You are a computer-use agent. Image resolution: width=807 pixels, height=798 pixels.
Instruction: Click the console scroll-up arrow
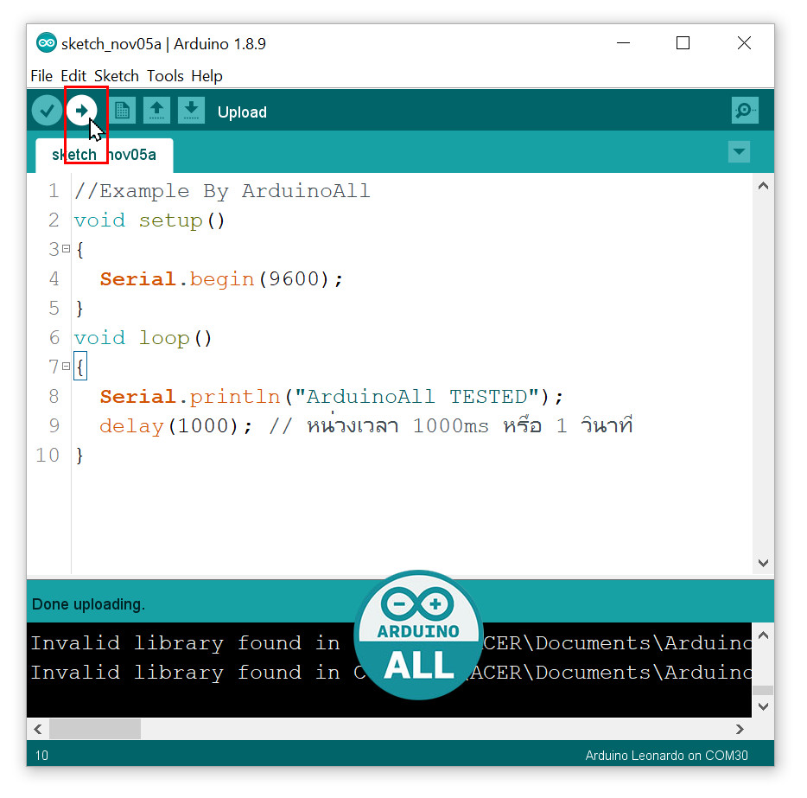click(763, 635)
